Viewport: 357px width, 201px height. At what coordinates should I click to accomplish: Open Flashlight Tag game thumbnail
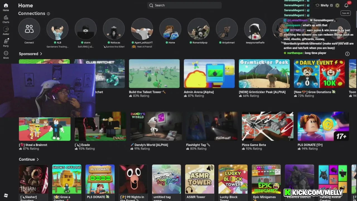click(212, 126)
